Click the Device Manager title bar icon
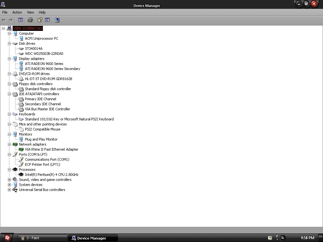This screenshot has width=323, height=242. 3,4
